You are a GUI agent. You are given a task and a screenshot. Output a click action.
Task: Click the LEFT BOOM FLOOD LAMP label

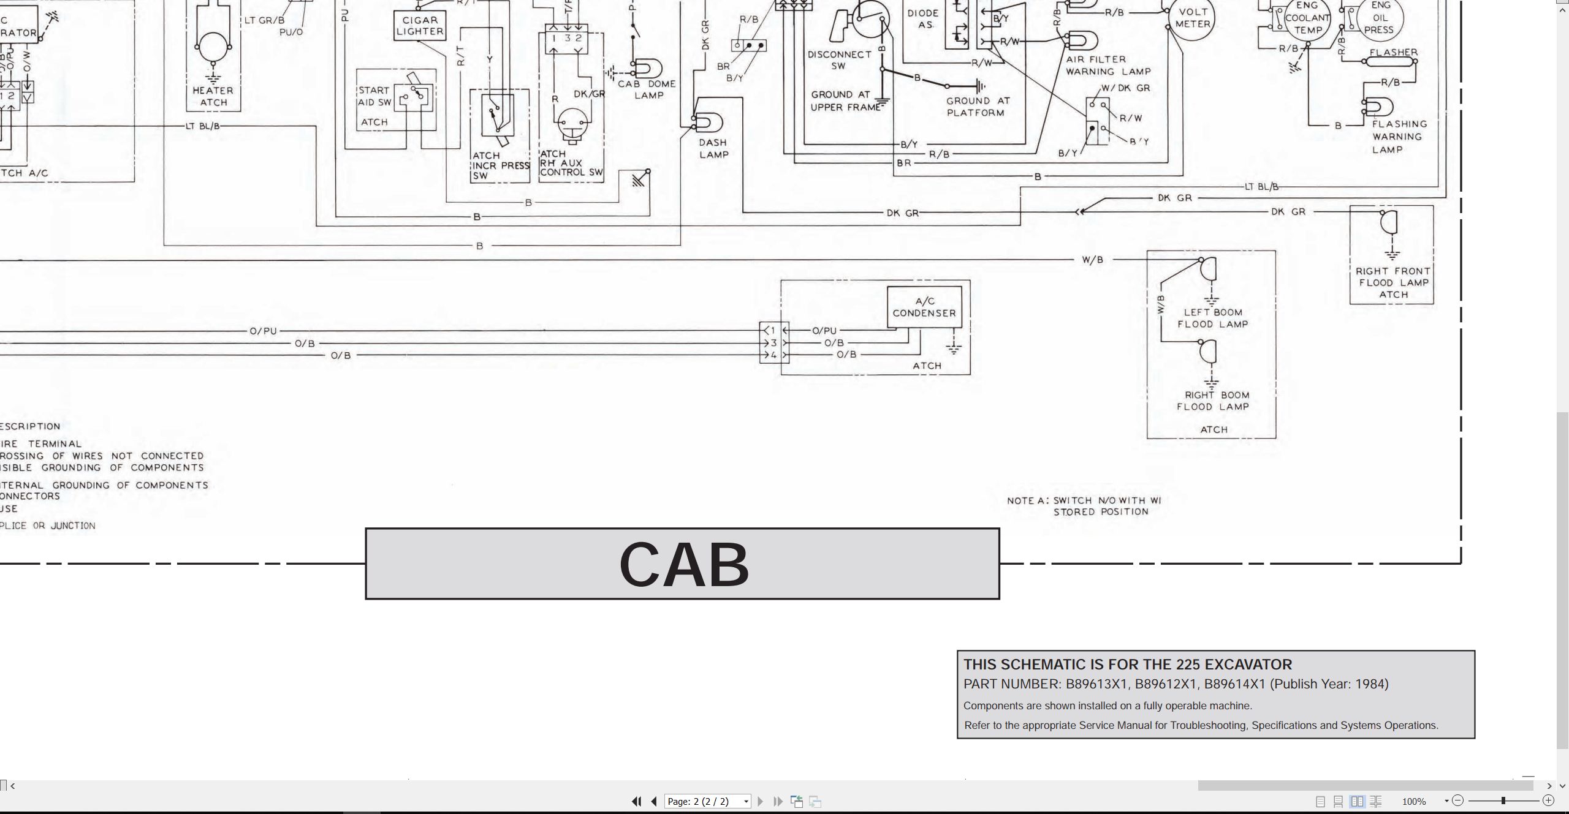(x=1213, y=318)
